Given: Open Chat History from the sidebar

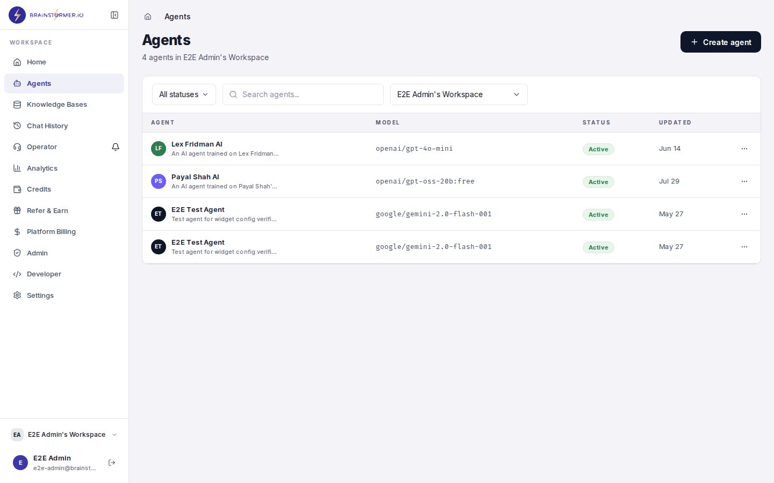Looking at the screenshot, I should coord(64,126).
